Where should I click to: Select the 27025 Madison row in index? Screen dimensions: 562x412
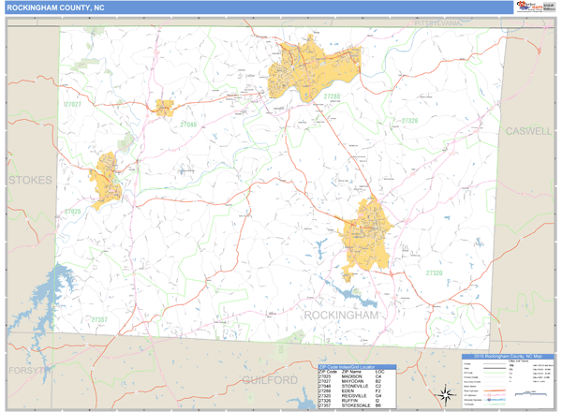(356, 376)
